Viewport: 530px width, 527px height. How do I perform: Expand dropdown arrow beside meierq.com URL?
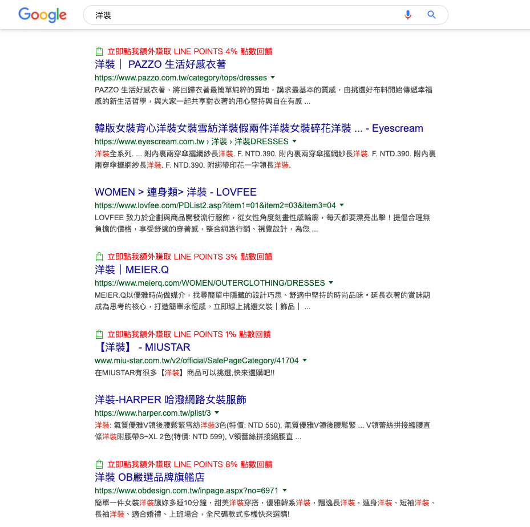[331, 282]
